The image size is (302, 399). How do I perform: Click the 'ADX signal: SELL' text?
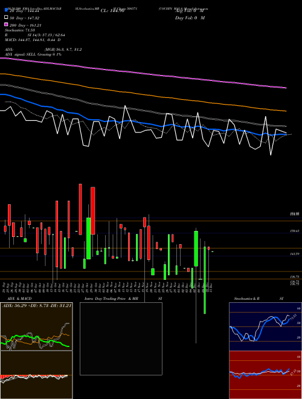21,54
